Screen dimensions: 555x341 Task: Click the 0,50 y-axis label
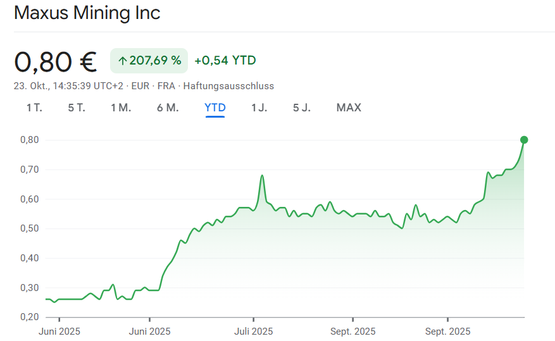tap(29, 228)
